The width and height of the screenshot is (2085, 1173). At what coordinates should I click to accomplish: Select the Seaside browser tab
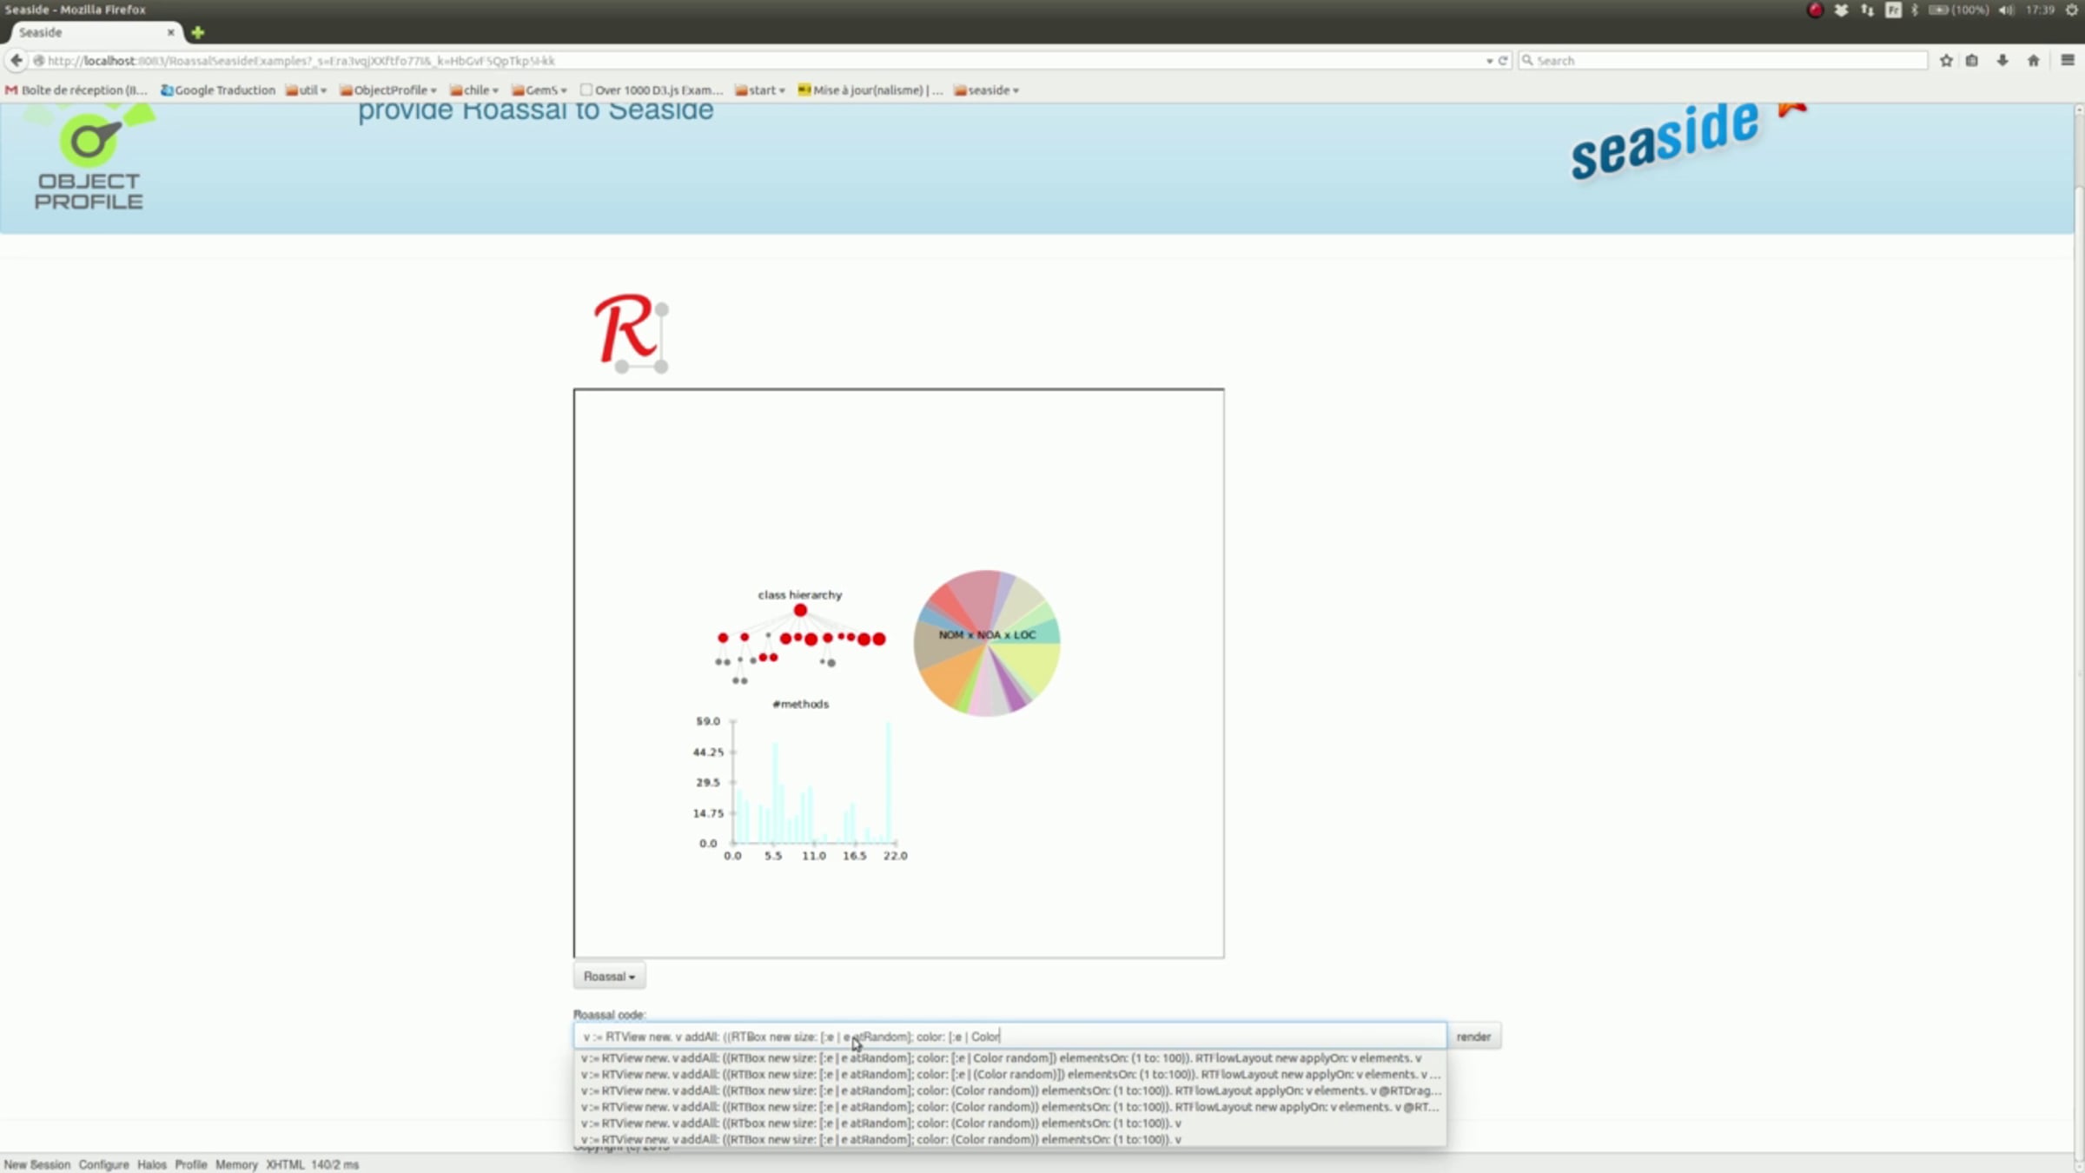click(x=91, y=32)
